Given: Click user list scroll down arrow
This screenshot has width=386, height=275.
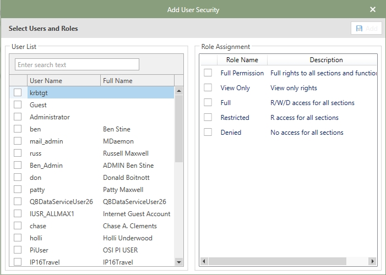Looking at the screenshot, I should pos(179,262).
